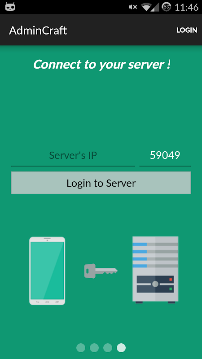Select the fourth highlighted page dot
The width and height of the screenshot is (202, 359).
(121, 347)
